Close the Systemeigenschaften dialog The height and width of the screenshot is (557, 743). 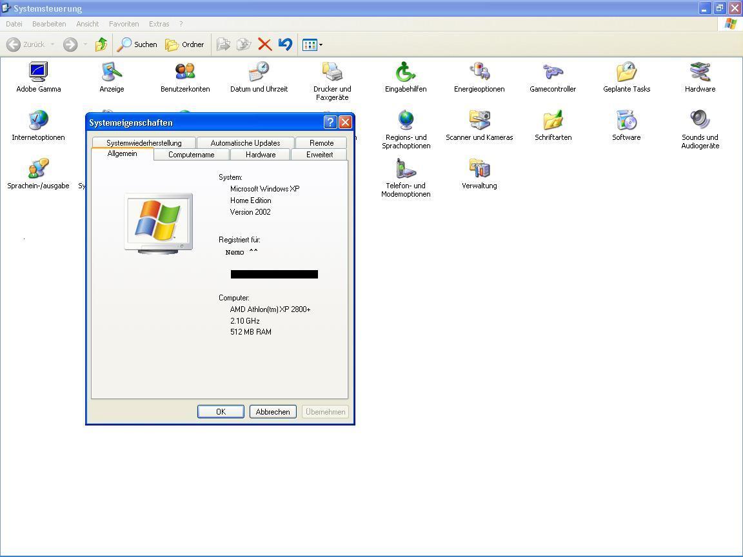[346, 122]
